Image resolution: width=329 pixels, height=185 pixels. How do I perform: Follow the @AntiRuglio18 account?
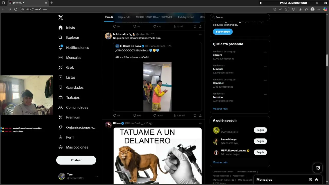pyautogui.click(x=260, y=130)
